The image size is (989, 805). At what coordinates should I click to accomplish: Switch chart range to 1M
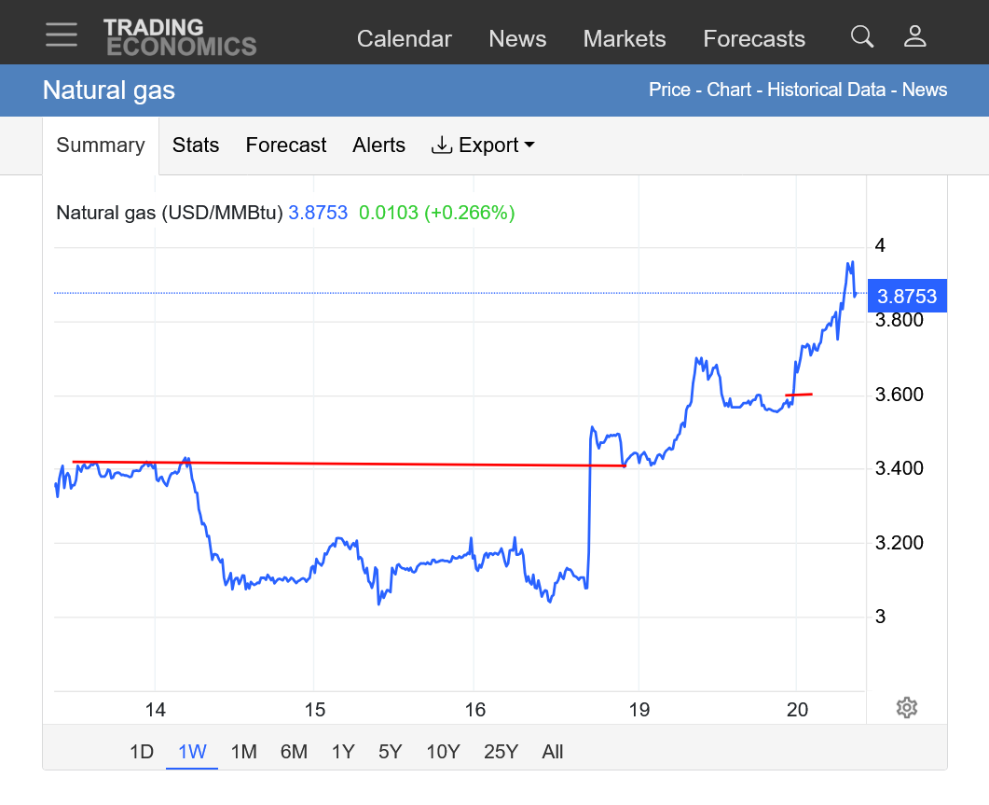point(243,752)
